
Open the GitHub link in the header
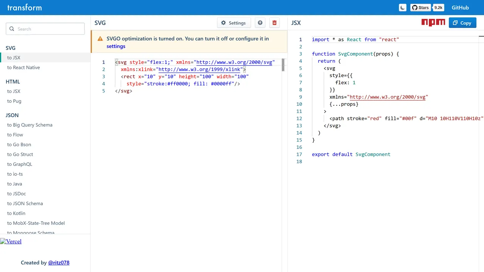460,8
